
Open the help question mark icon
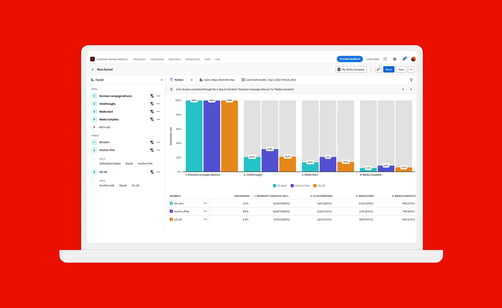[x=394, y=59]
